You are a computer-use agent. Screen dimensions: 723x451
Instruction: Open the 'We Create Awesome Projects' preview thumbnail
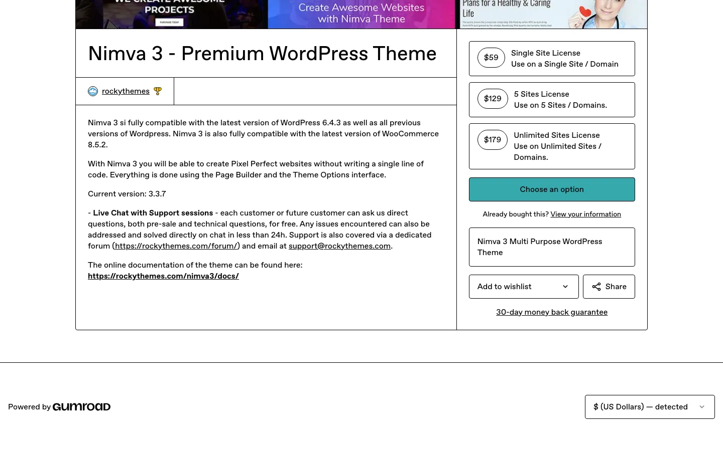tap(172, 14)
